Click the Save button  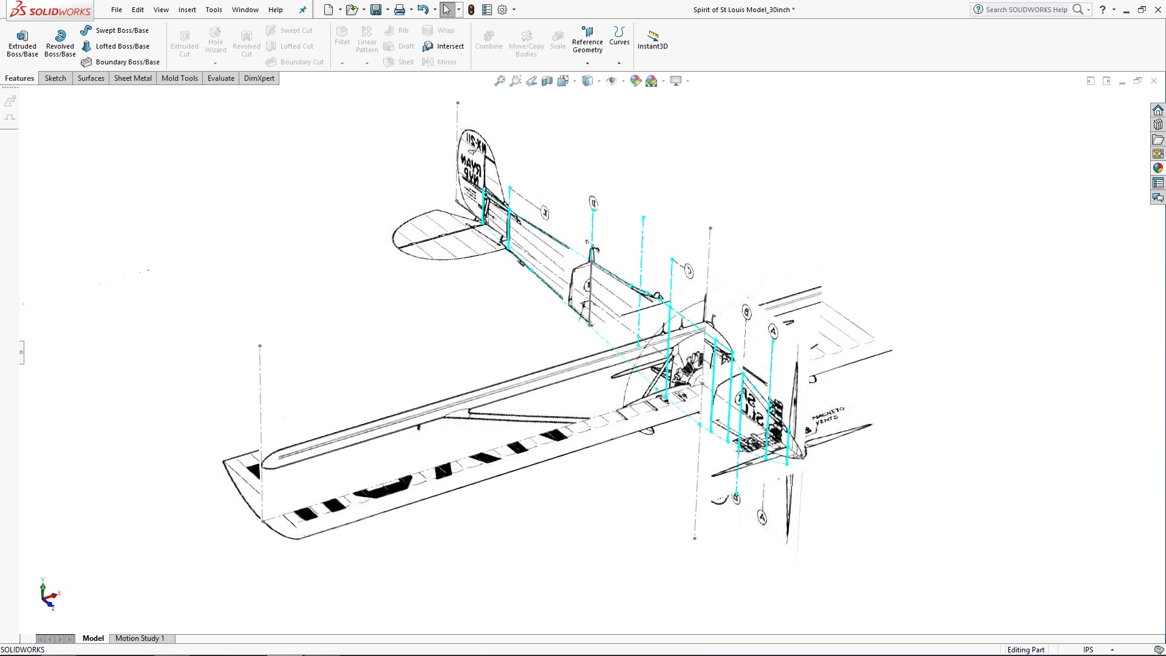pos(375,10)
